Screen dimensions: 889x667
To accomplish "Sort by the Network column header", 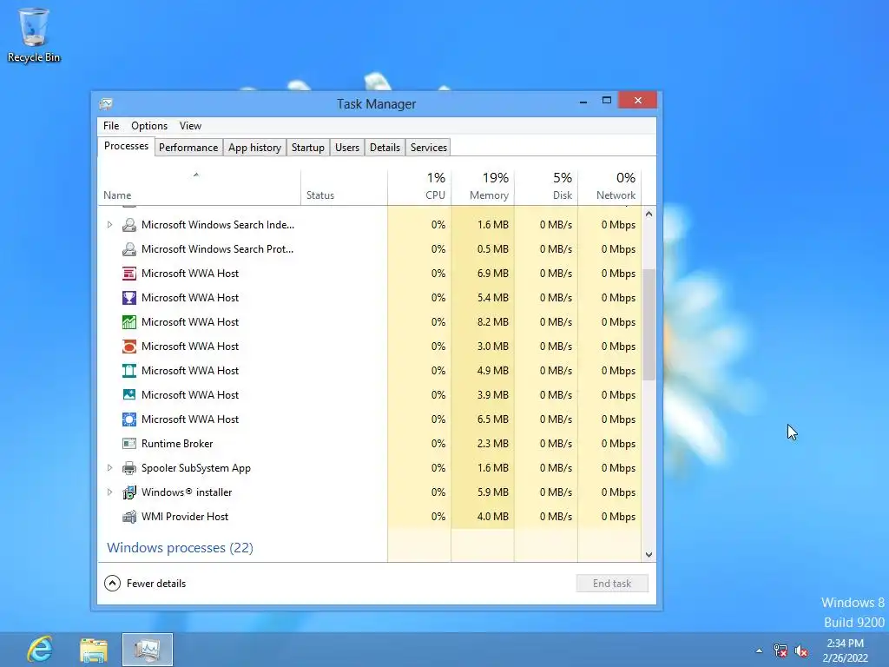I will [x=610, y=188].
